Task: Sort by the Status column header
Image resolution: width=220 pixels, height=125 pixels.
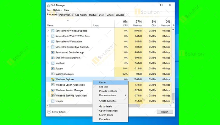Action: click(103, 24)
